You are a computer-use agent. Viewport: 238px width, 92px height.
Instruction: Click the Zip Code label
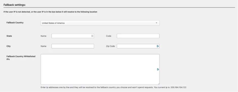click(110, 46)
